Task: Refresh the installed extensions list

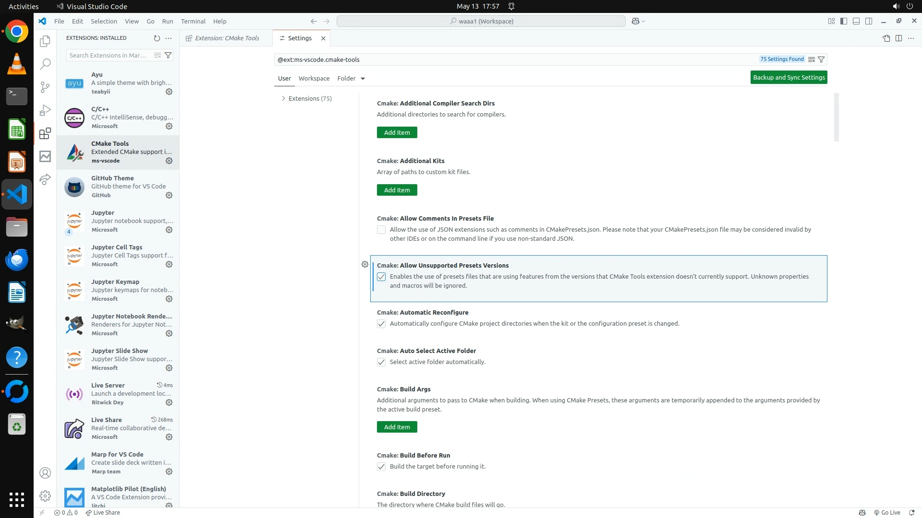Action: pos(157,38)
